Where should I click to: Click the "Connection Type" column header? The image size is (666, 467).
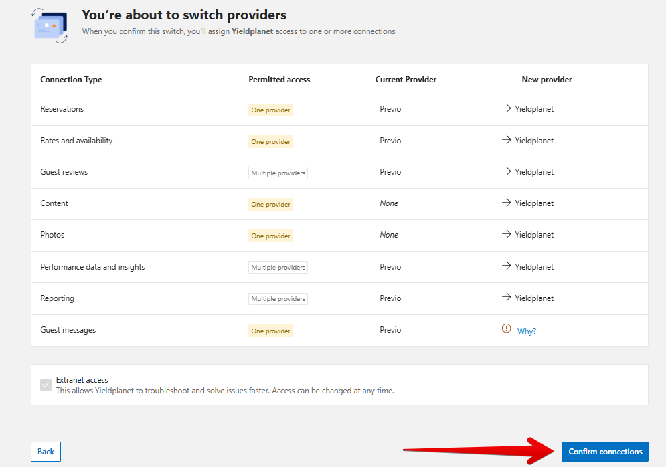coord(71,80)
